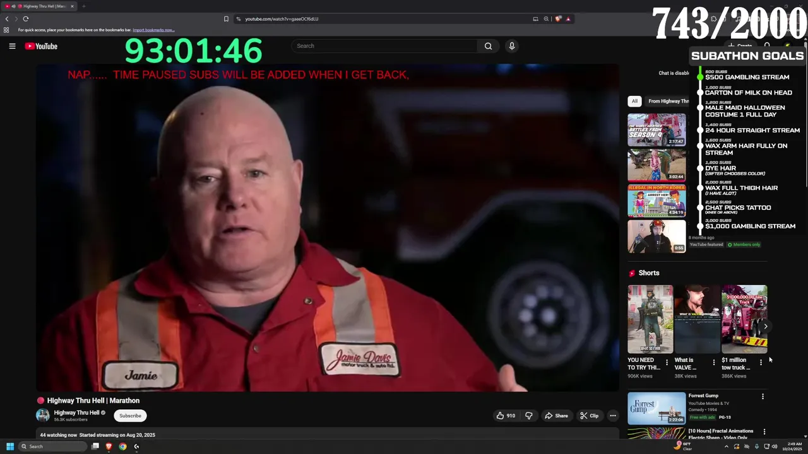Open the taskbar weather widget
This screenshot has width=808, height=454.
click(683, 446)
